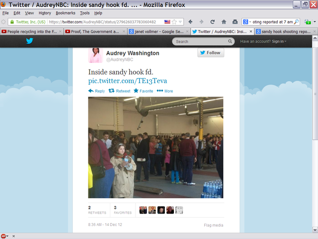Click the @AudreyNBC handle
318x239 pixels.
click(120, 60)
